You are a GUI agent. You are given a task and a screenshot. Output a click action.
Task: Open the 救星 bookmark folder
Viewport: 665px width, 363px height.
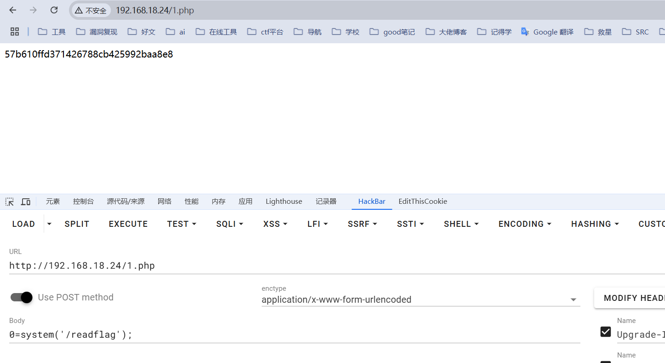[598, 32]
